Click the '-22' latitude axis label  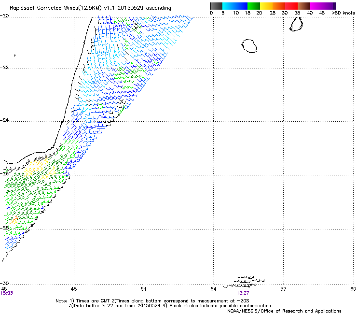[4, 68]
